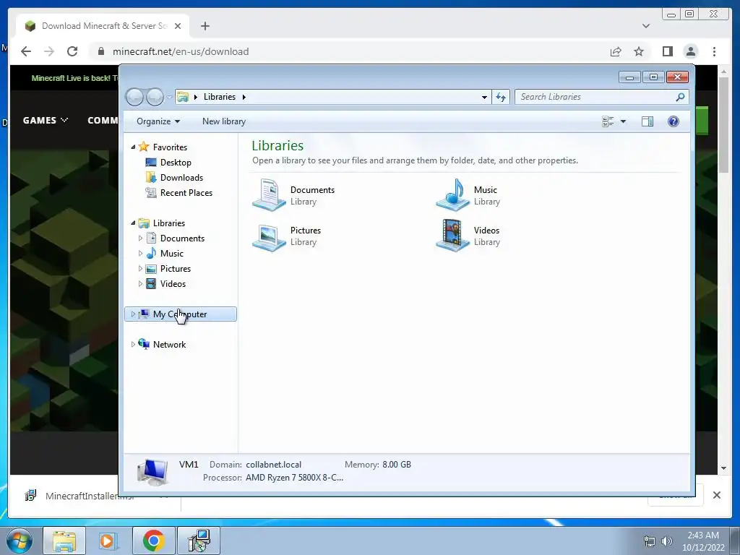Select Downloads in Favorites
The image size is (740, 555).
[x=181, y=178]
